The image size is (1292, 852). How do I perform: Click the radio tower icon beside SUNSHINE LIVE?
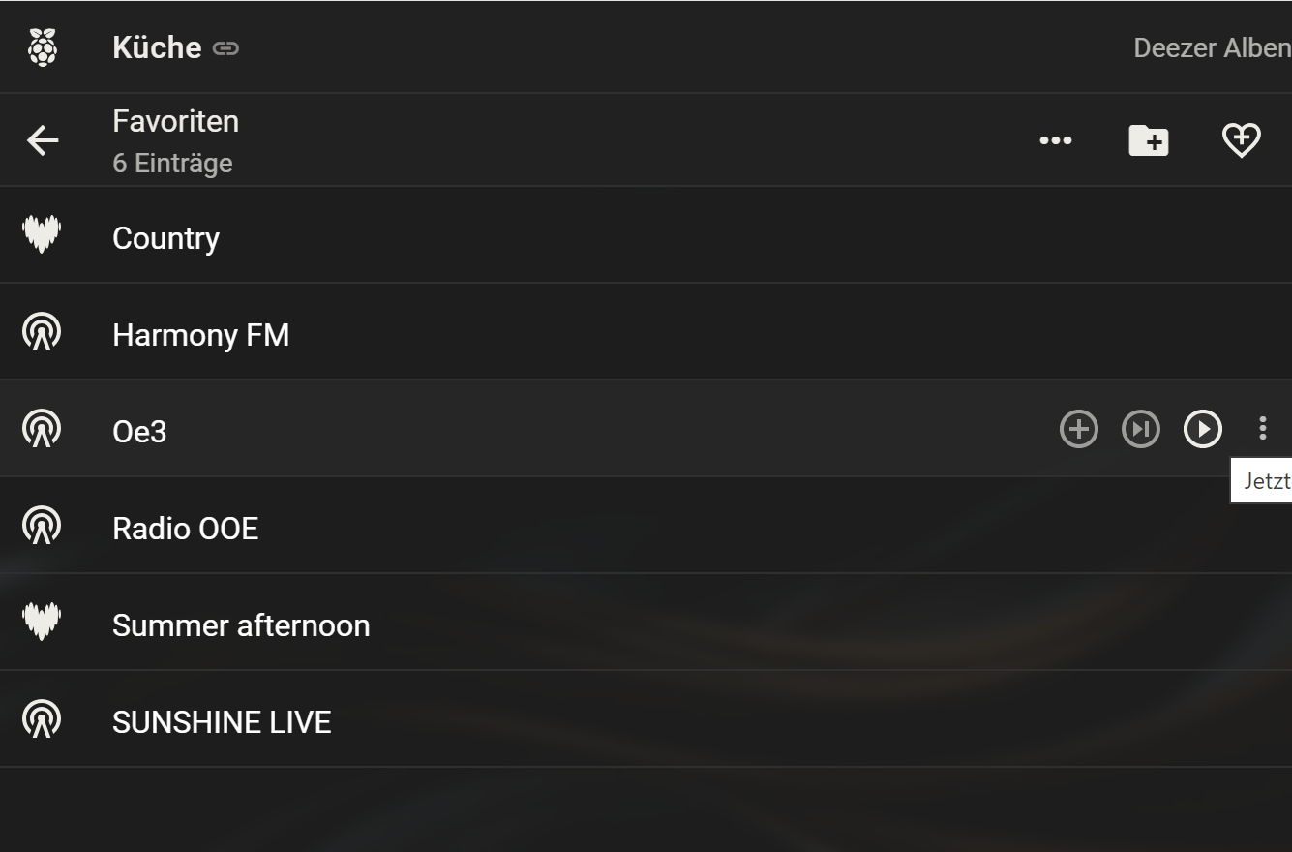click(42, 720)
